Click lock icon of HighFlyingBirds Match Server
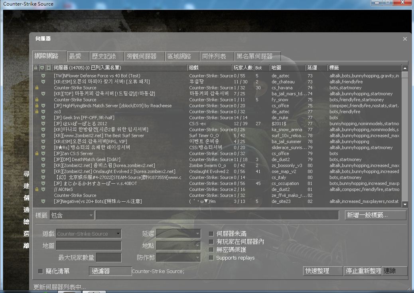 point(37,106)
